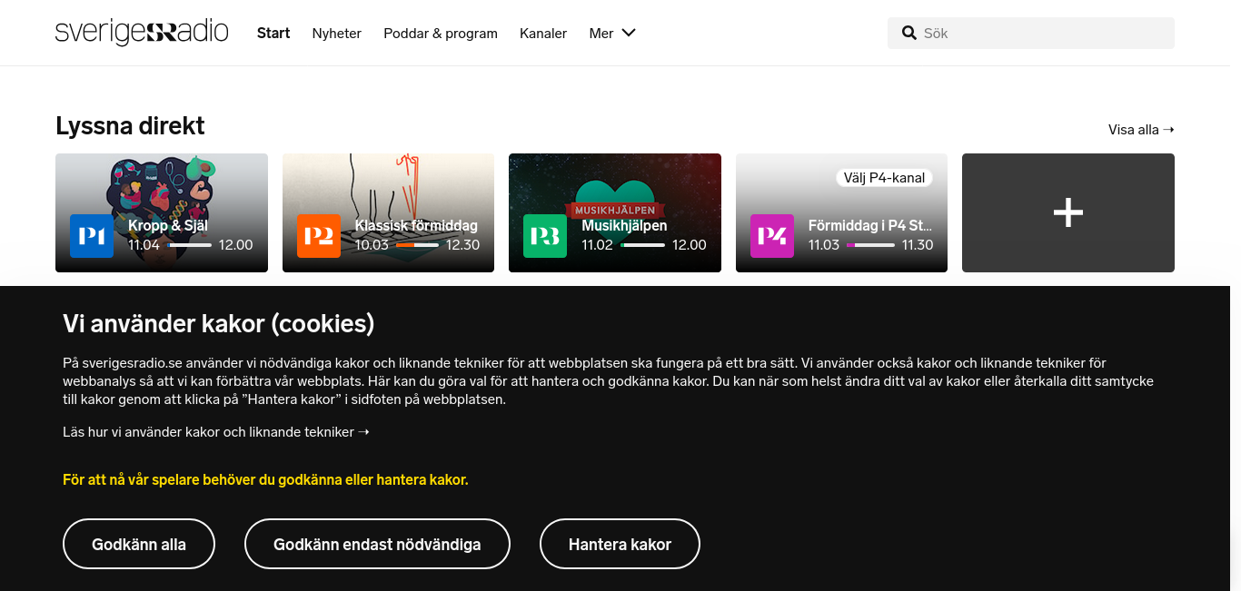This screenshot has width=1241, height=591.
Task: Click the Godkänn alla button
Action: point(139,544)
